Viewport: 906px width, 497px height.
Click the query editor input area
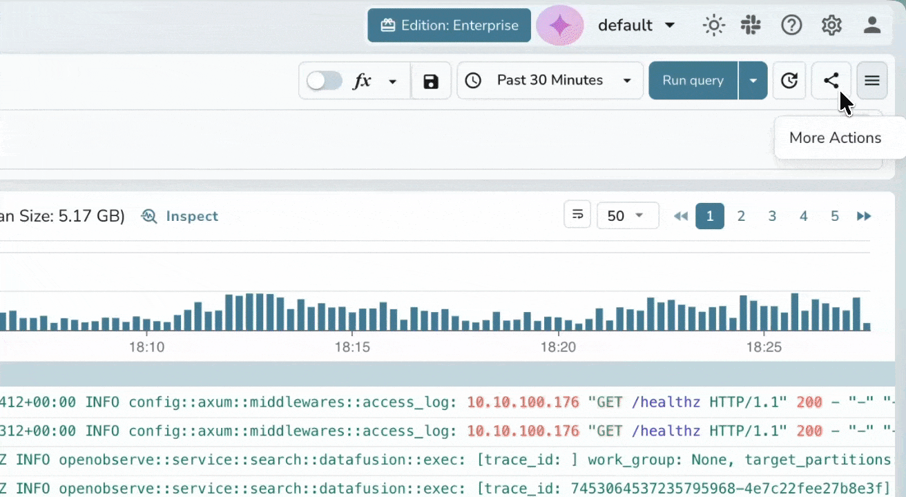pos(441,139)
